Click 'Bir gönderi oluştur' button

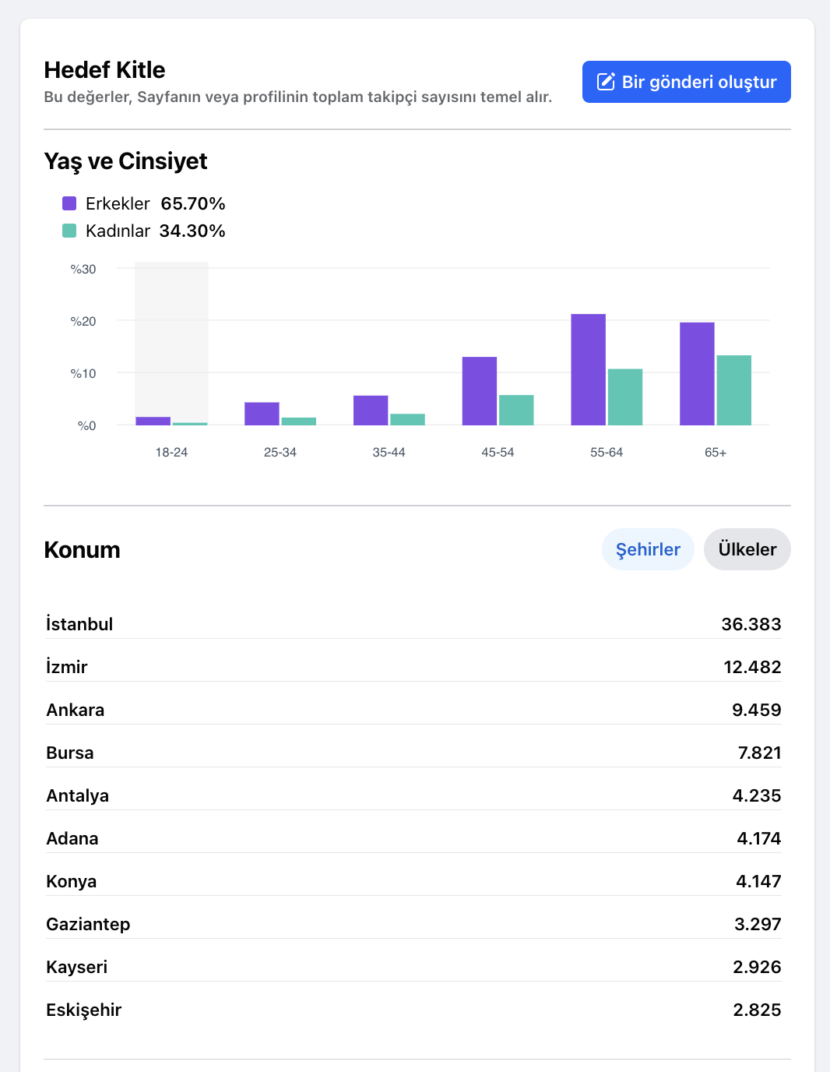pyautogui.click(x=687, y=82)
